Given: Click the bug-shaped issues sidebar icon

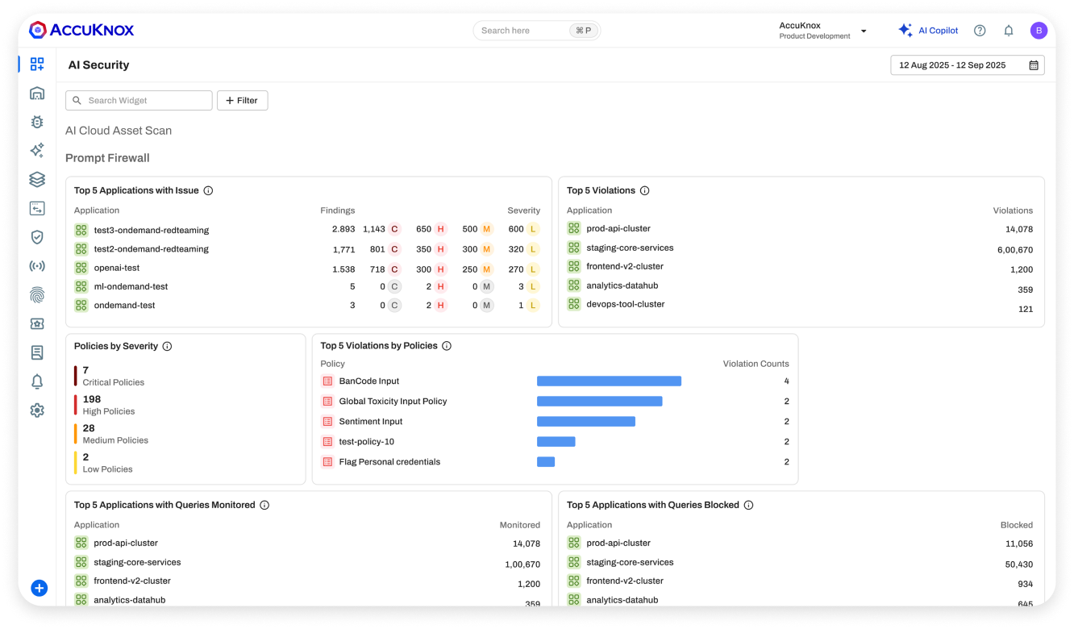Looking at the screenshot, I should tap(37, 122).
